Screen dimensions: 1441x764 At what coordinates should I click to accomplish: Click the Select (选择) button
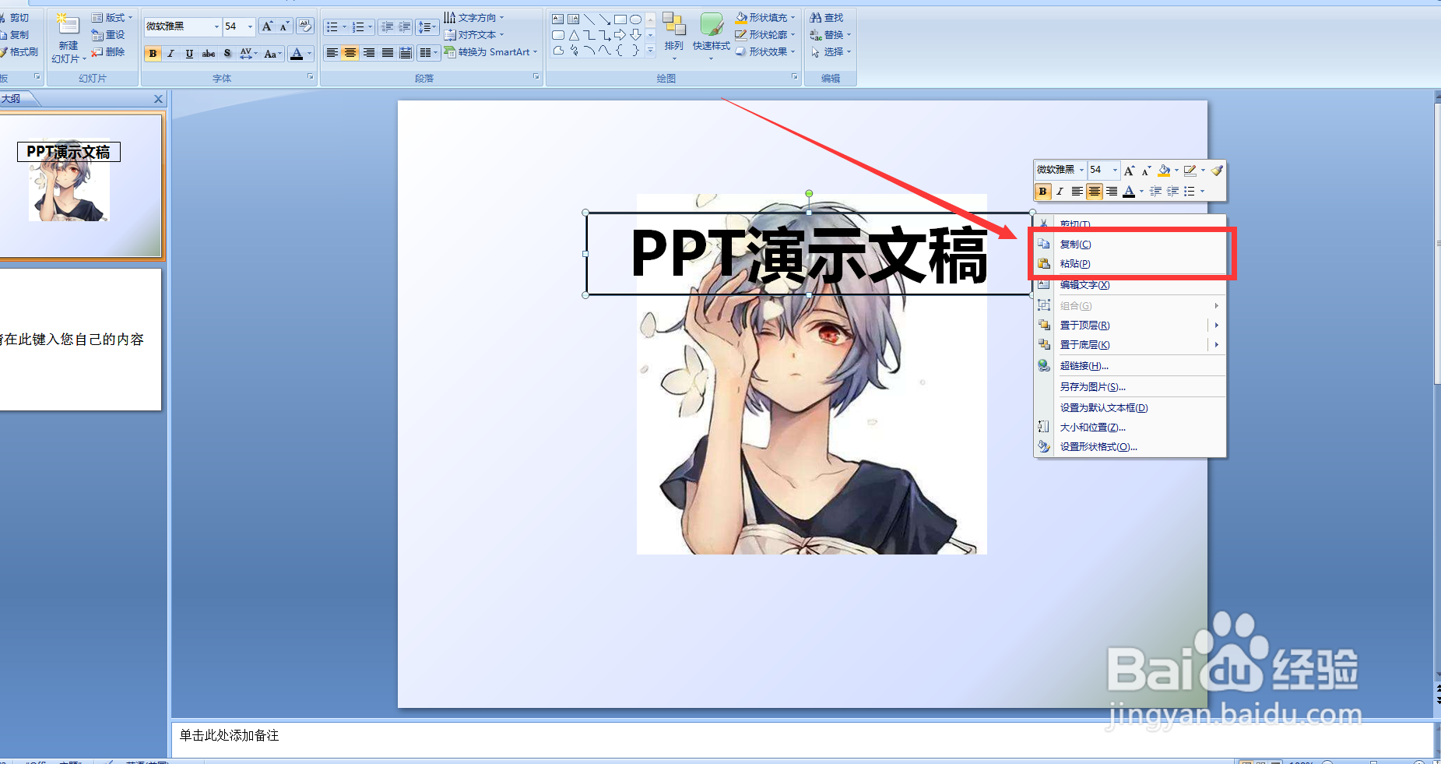[830, 51]
